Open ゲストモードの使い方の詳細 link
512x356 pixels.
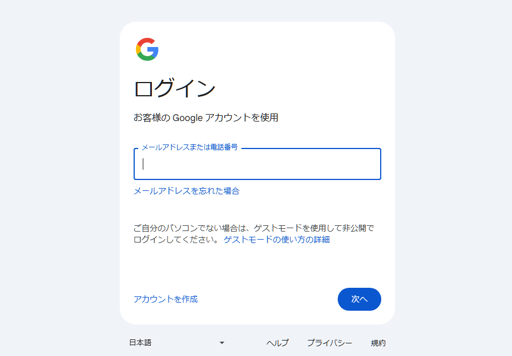pos(276,240)
